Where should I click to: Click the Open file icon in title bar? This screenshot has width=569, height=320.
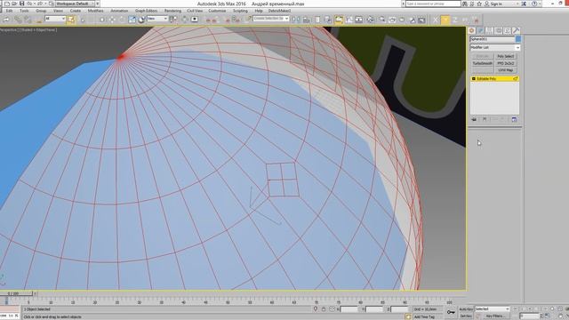14,4
